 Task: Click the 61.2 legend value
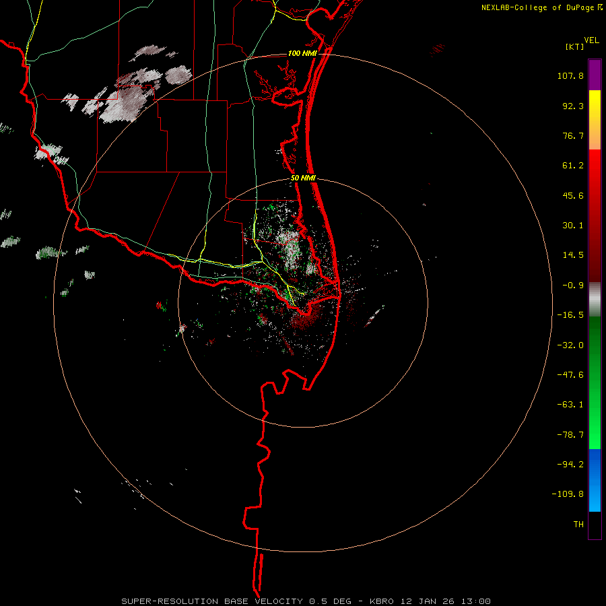click(x=573, y=166)
